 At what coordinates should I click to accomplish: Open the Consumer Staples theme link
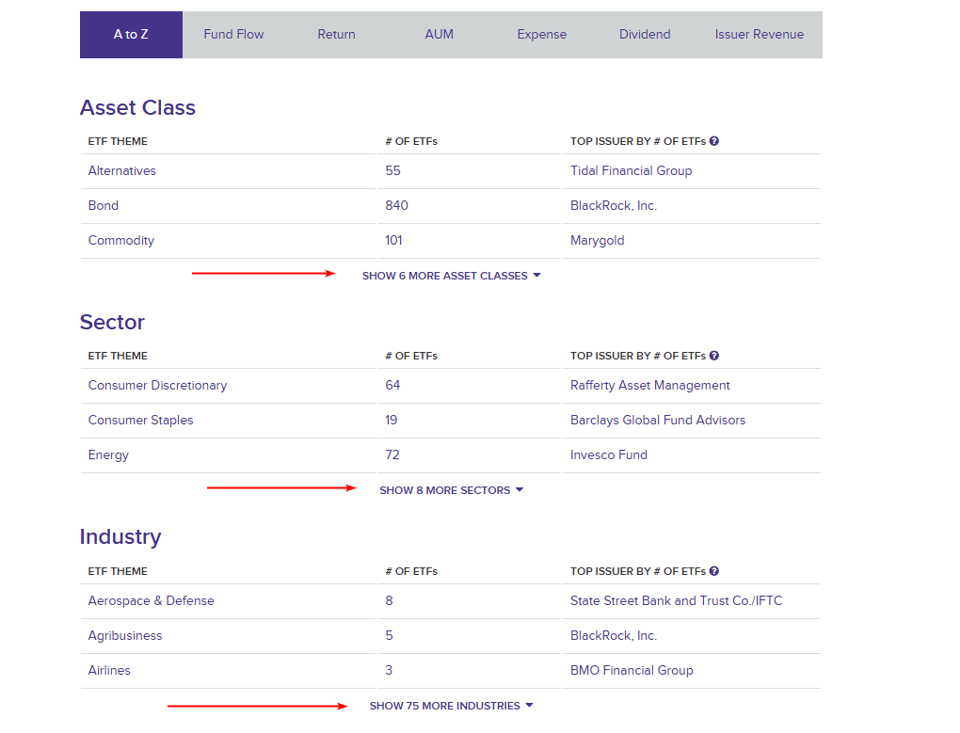(140, 421)
